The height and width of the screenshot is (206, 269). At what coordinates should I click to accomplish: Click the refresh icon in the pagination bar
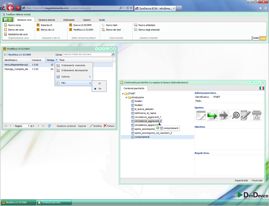(x=50, y=126)
